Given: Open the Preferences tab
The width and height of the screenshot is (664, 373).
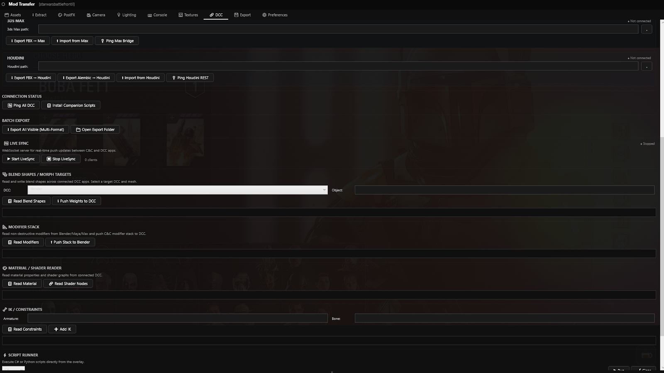Looking at the screenshot, I should pyautogui.click(x=275, y=15).
